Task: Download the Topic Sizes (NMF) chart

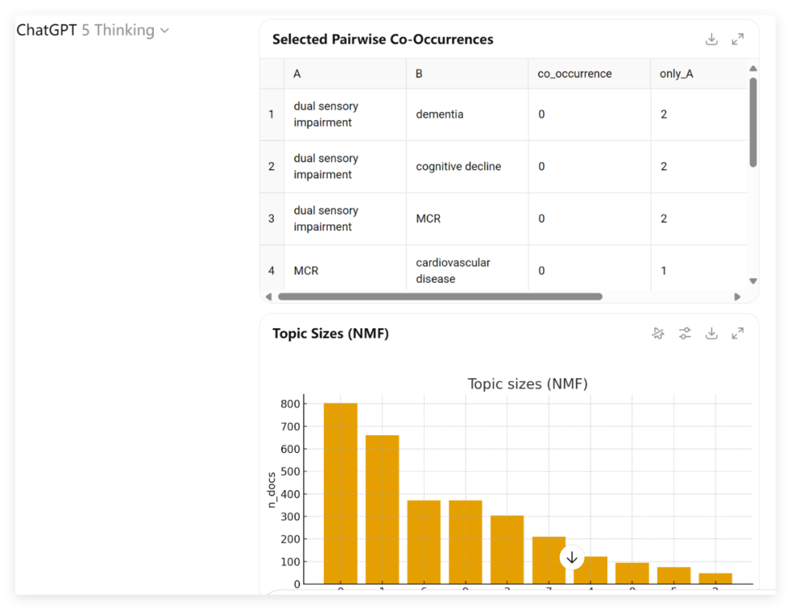Action: (711, 334)
